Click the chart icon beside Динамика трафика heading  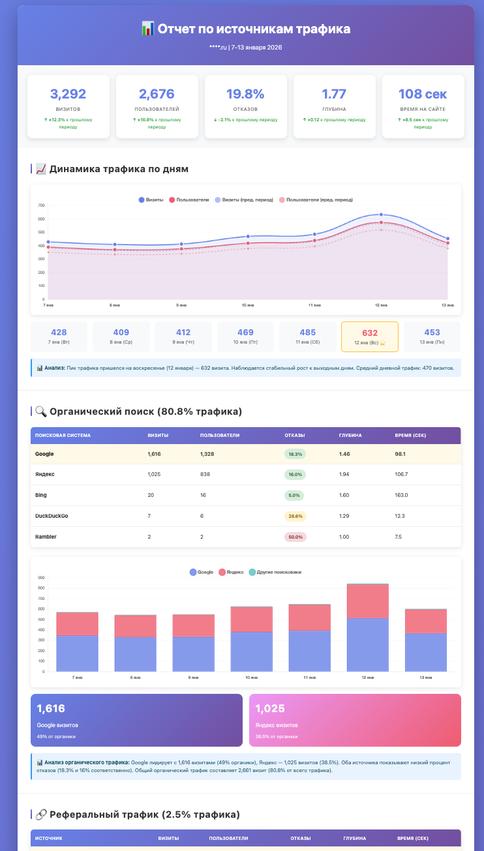pyautogui.click(x=40, y=169)
